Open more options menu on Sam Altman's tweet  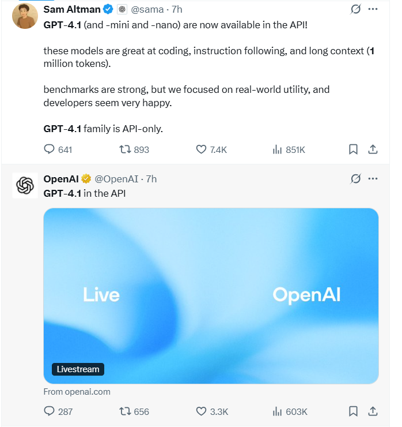pyautogui.click(x=373, y=9)
